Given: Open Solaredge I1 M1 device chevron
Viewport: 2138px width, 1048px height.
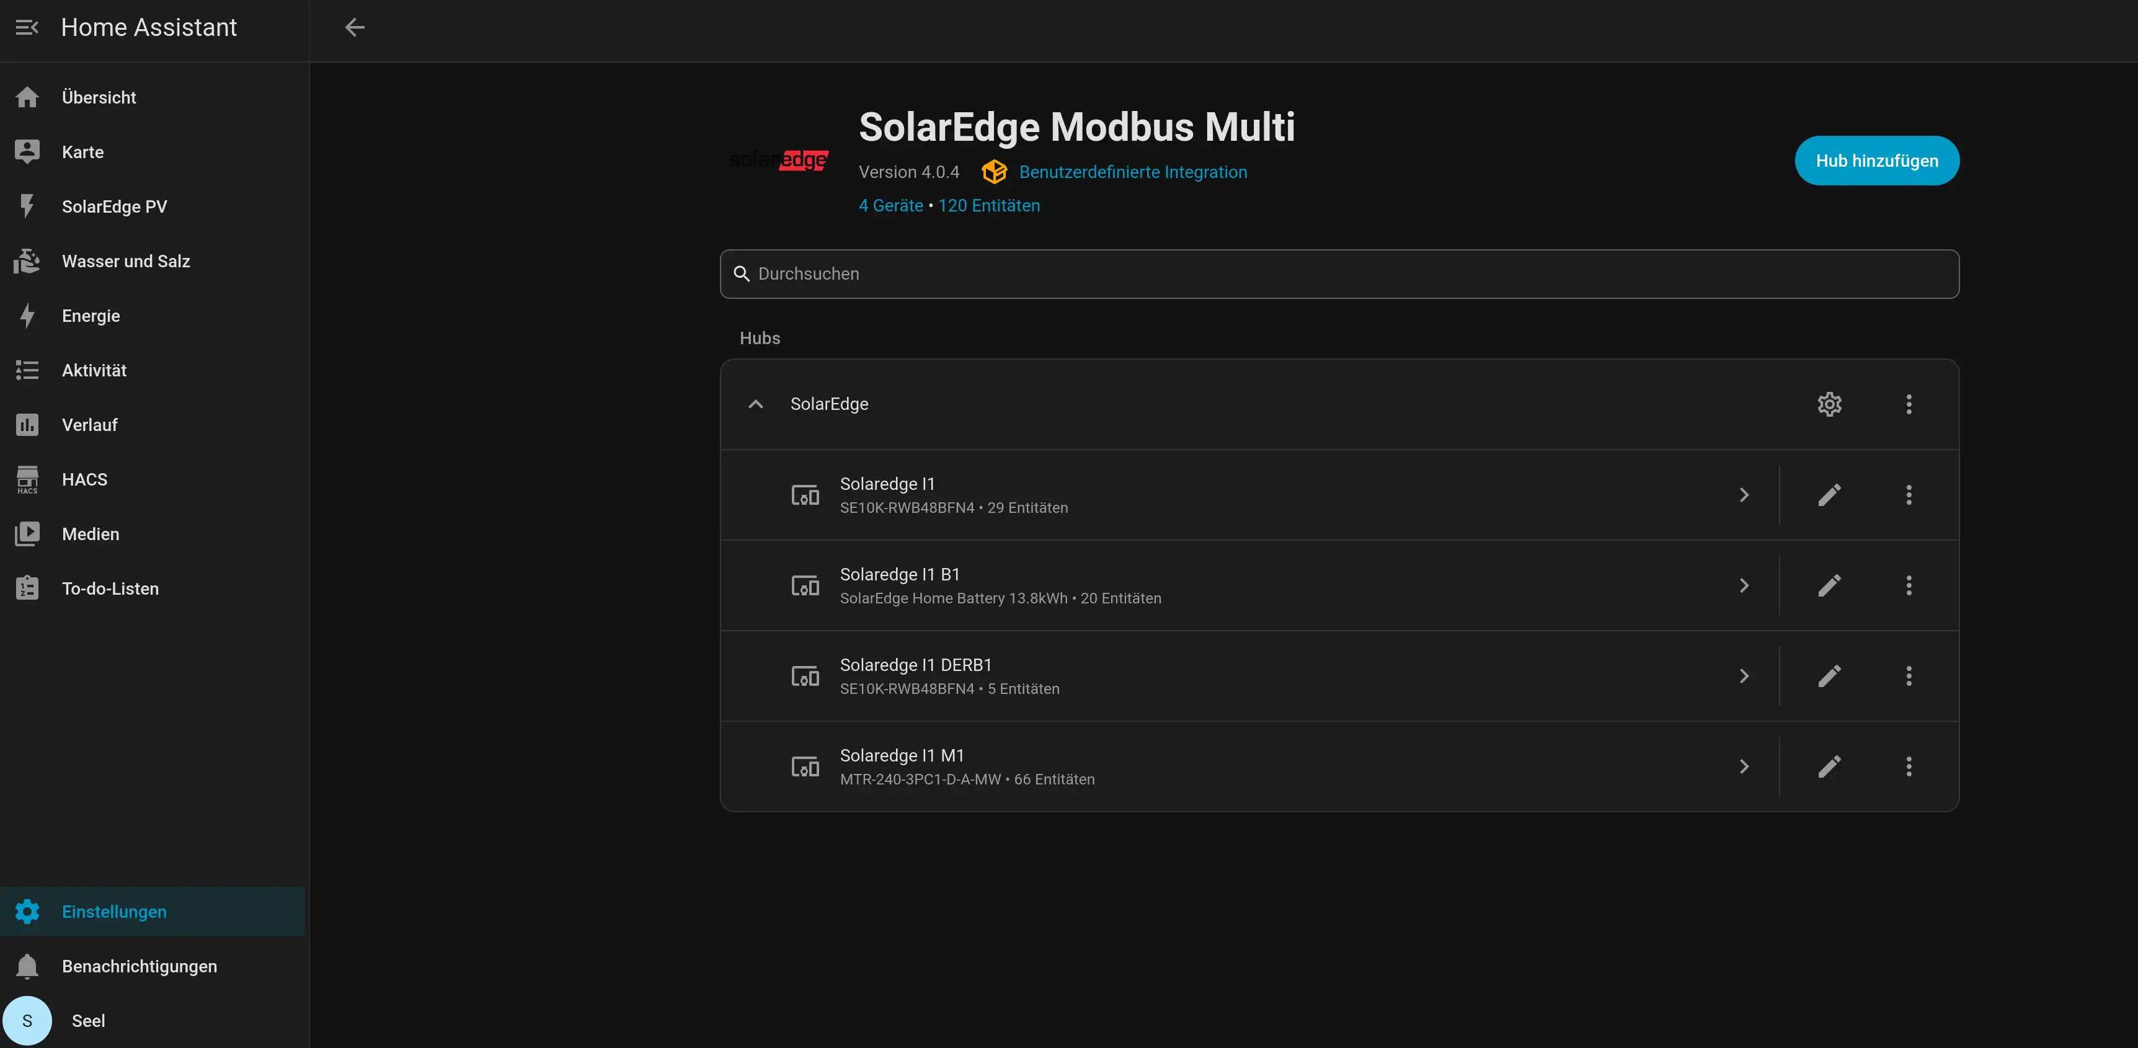Looking at the screenshot, I should click(1744, 766).
